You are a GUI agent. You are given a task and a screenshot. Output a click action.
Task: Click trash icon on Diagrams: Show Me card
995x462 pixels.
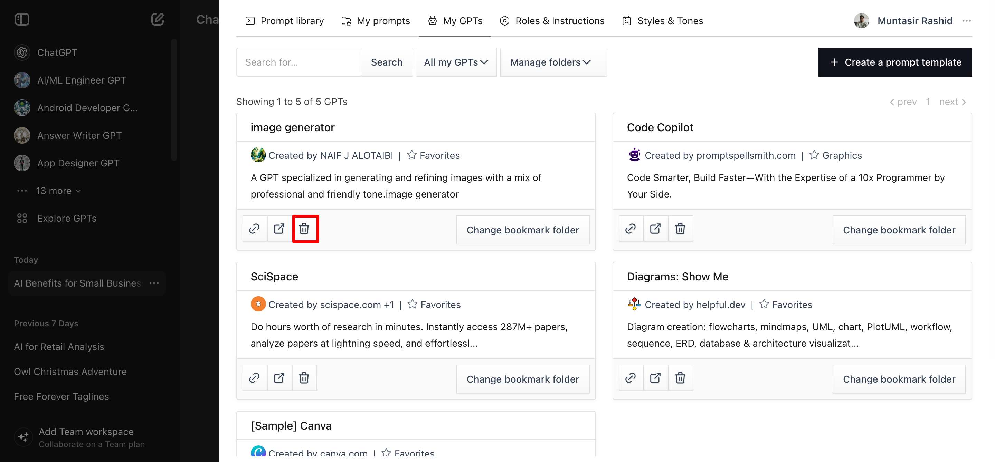click(x=680, y=377)
